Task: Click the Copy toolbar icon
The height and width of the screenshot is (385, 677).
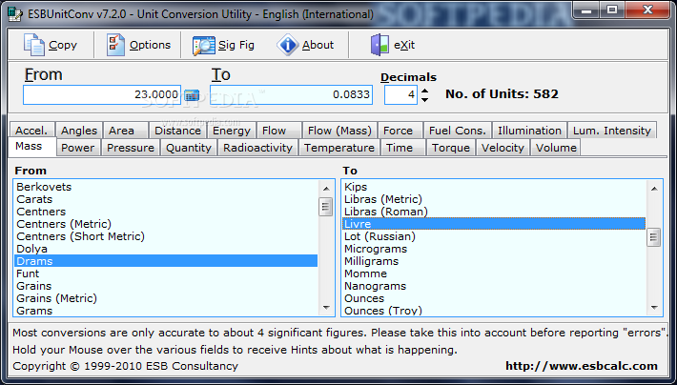Action: (34, 45)
